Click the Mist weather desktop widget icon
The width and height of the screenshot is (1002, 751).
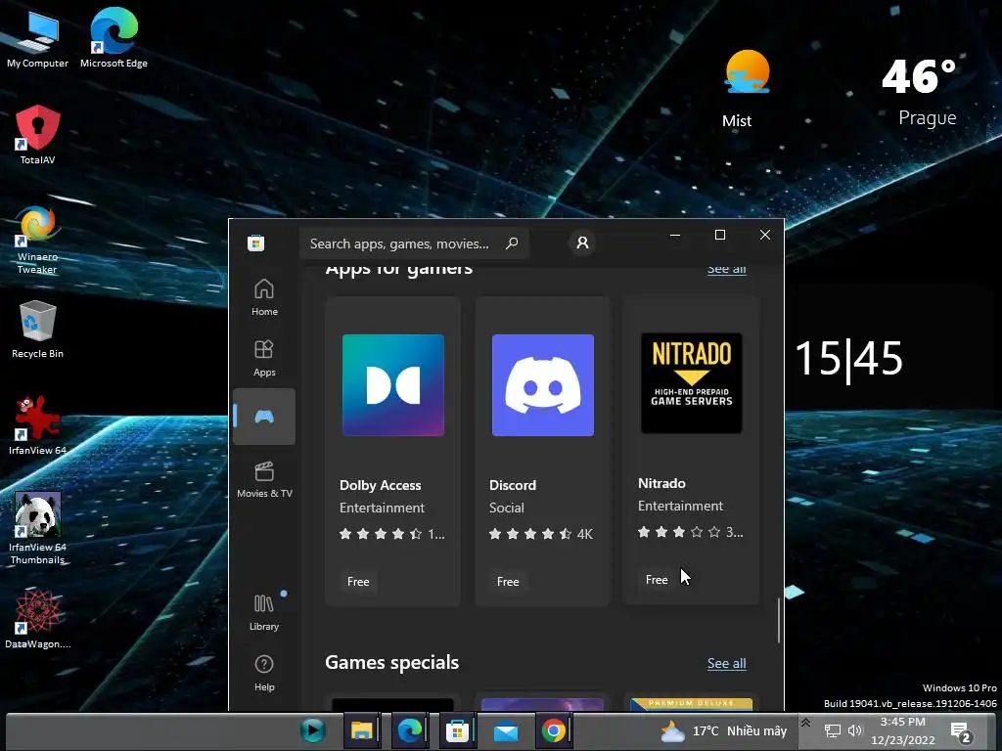747,72
